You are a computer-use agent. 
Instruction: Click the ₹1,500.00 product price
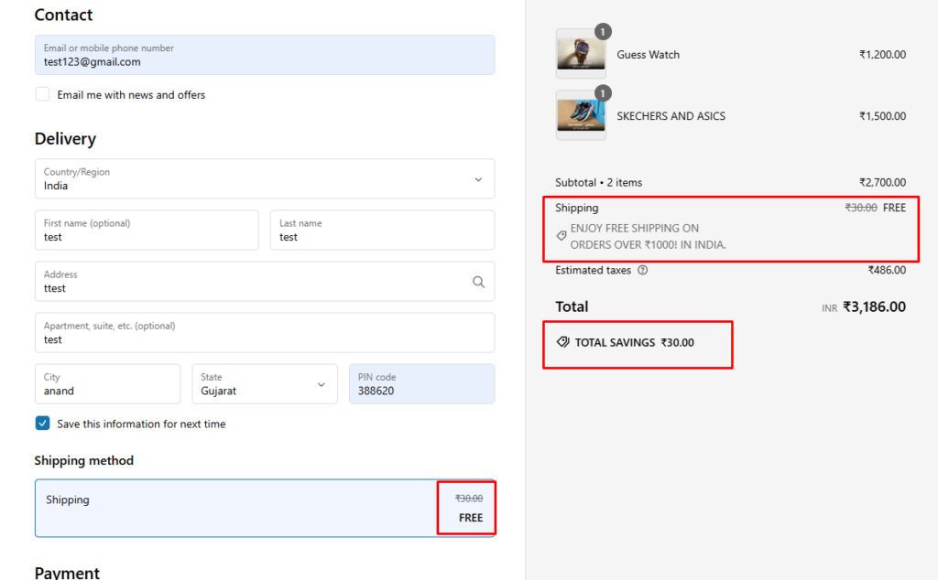tap(882, 116)
